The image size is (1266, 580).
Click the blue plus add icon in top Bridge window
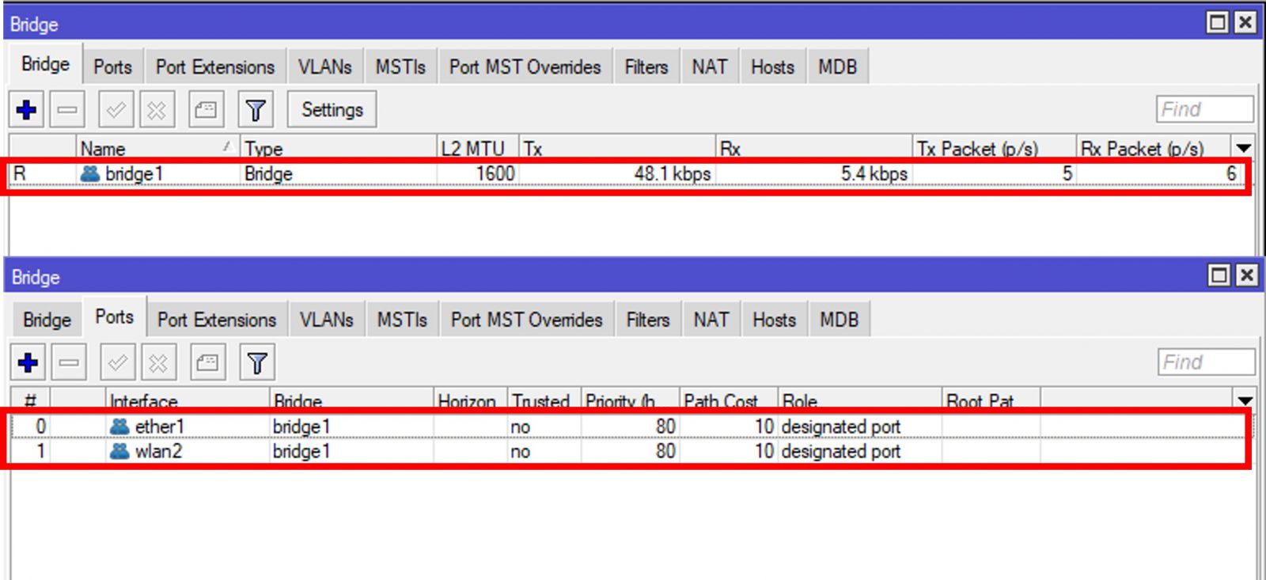coord(27,110)
